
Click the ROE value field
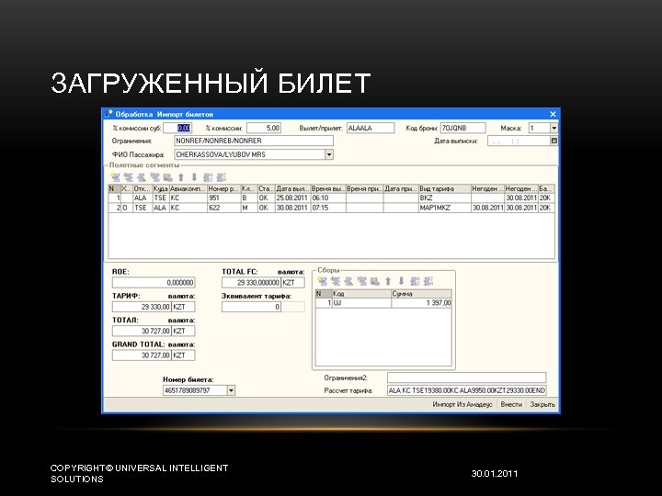coord(154,283)
